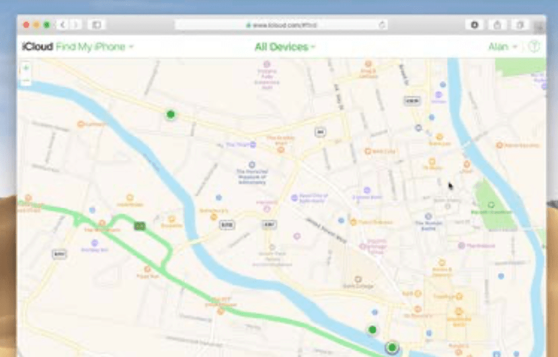Click The Roman Baths map marker
This screenshot has width=558, height=357.
pyautogui.click(x=428, y=216)
